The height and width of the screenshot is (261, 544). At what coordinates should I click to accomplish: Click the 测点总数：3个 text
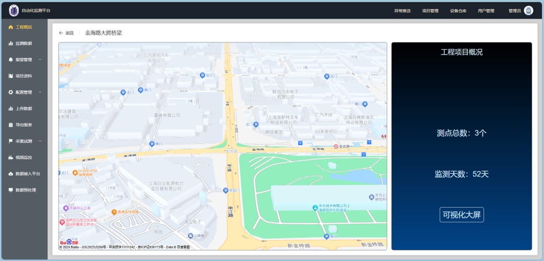click(x=461, y=133)
